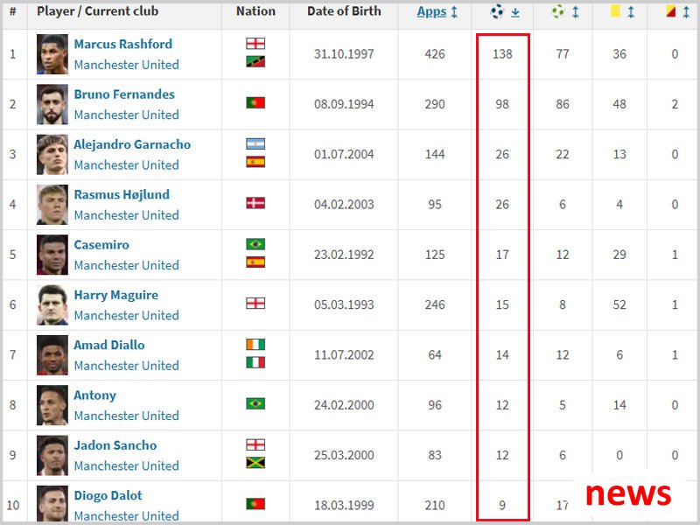The width and height of the screenshot is (700, 525).
Task: Click Denmark flag in Rasmus Højlund row
Action: (255, 203)
